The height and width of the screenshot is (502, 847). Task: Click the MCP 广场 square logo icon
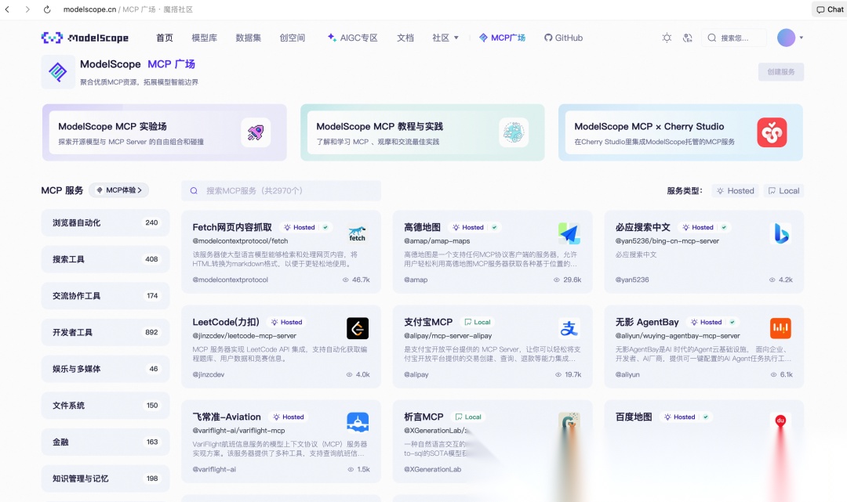tap(58, 72)
